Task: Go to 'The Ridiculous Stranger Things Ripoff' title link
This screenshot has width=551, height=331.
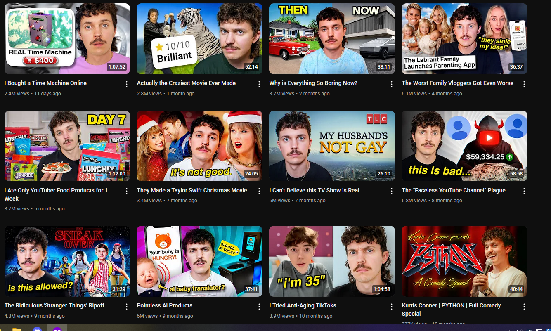Action: coord(54,305)
